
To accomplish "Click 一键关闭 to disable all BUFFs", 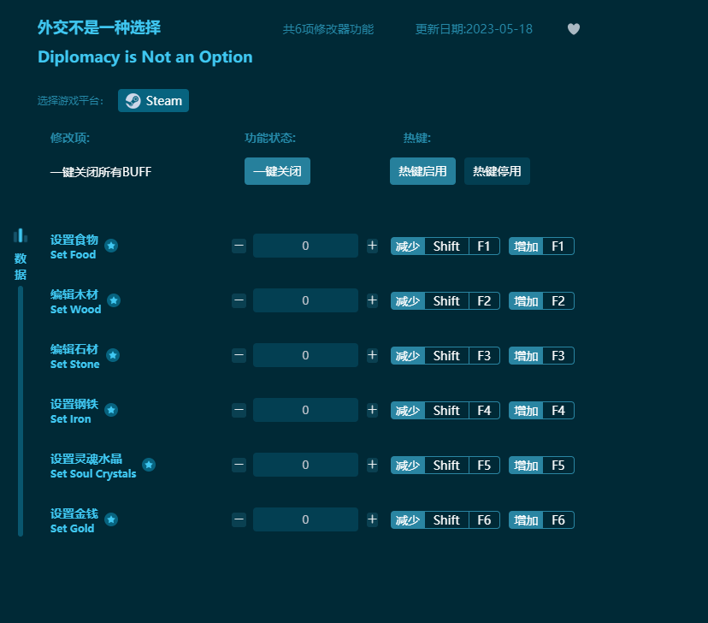I will coord(277,171).
